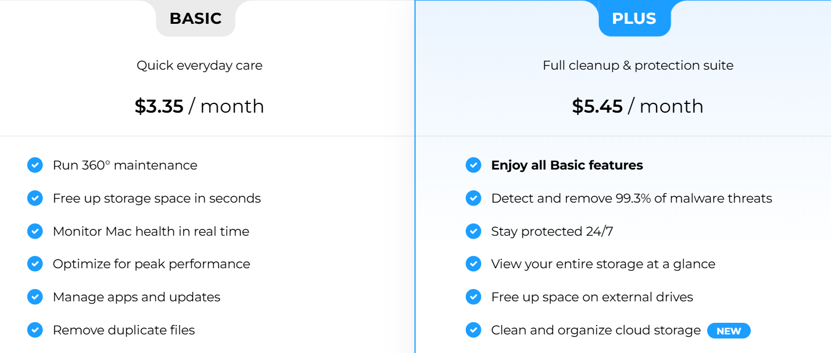Click the $3.35 per month price
Screen dimensions: 831x353
click(x=199, y=106)
